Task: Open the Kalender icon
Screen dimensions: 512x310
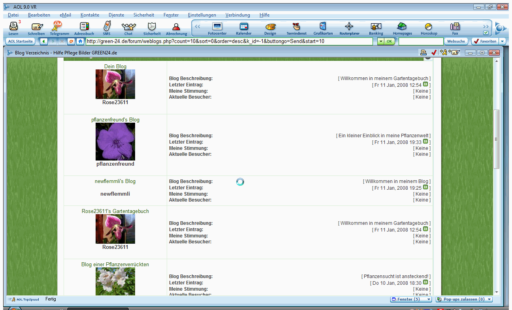Action: pyautogui.click(x=244, y=29)
